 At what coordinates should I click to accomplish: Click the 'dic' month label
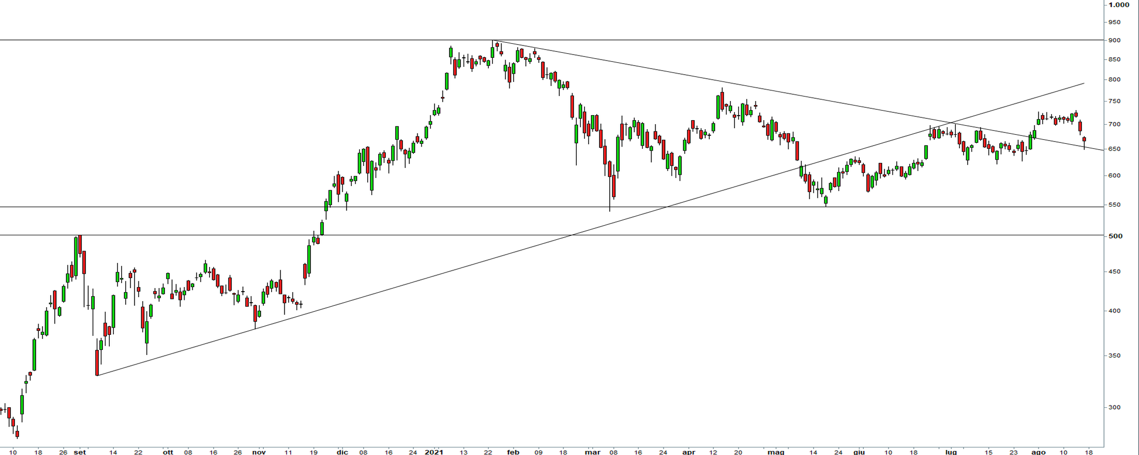coord(342,452)
